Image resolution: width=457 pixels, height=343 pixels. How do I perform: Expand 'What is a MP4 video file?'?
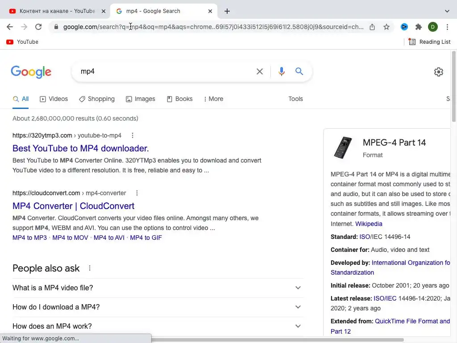point(158,288)
